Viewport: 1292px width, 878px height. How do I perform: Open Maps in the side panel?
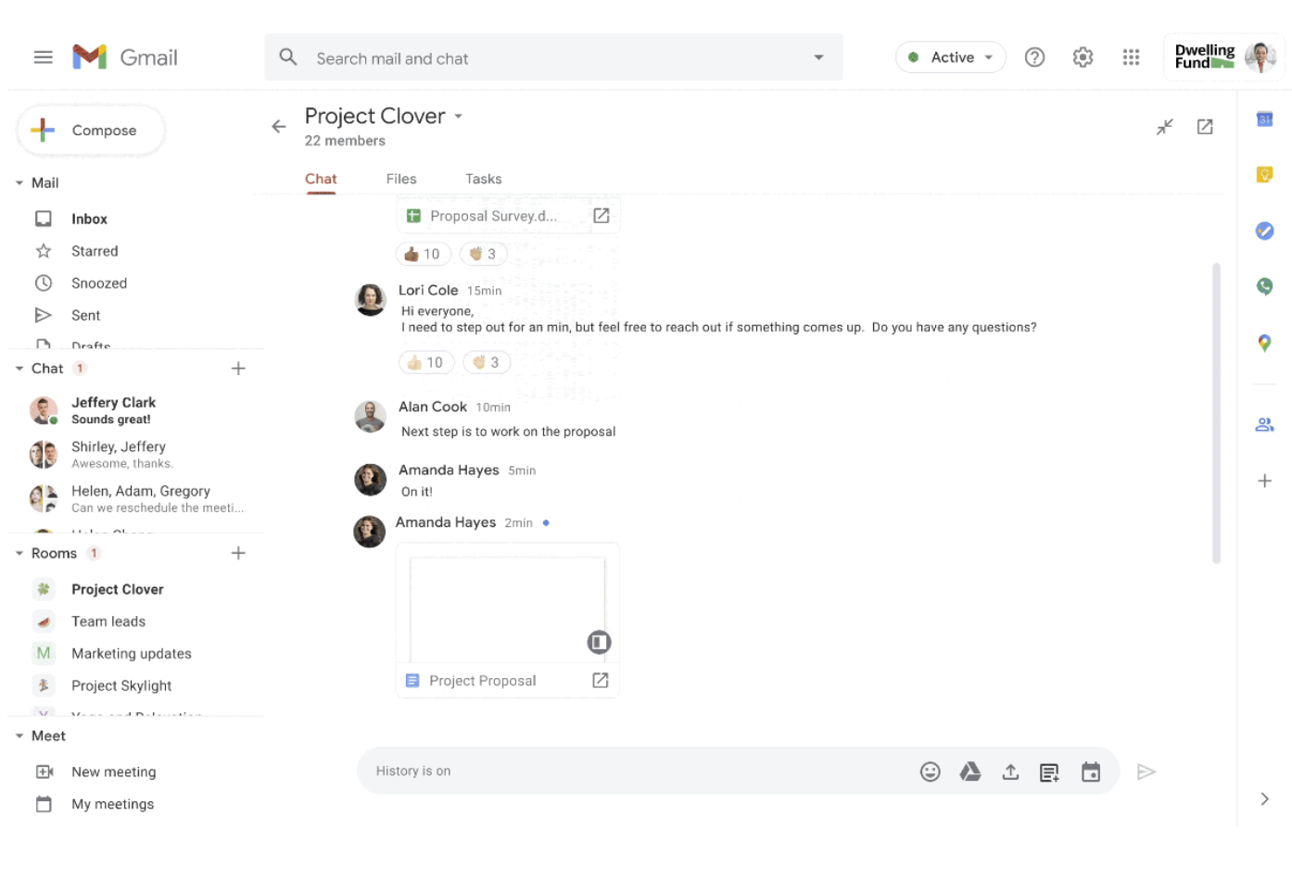[x=1264, y=343]
